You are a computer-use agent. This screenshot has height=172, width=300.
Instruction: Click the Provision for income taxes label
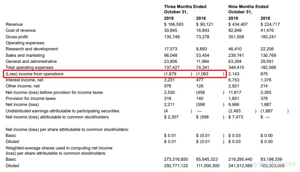pyautogui.click(x=31, y=99)
